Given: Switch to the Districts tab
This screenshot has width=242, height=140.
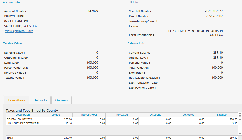Looking at the screenshot, I should pyautogui.click(x=40, y=100).
